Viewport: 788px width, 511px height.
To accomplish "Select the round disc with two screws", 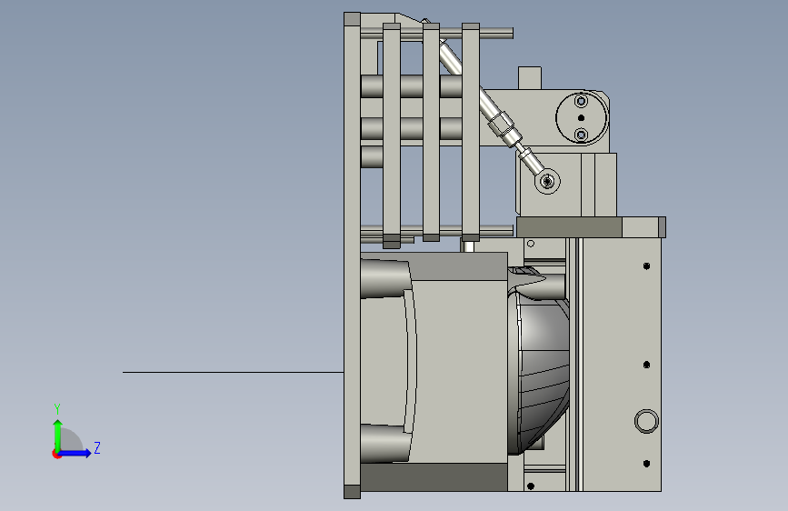I will coord(582,118).
